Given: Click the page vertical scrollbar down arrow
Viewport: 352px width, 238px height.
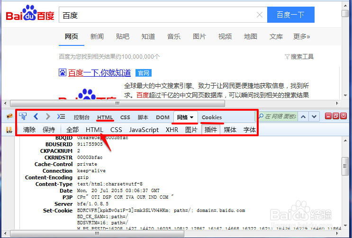Looking at the screenshot, I should coord(345,96).
